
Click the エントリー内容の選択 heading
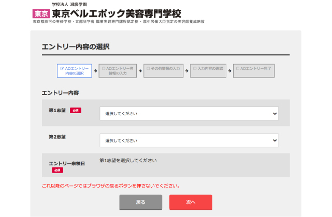pyautogui.click(x=76, y=47)
